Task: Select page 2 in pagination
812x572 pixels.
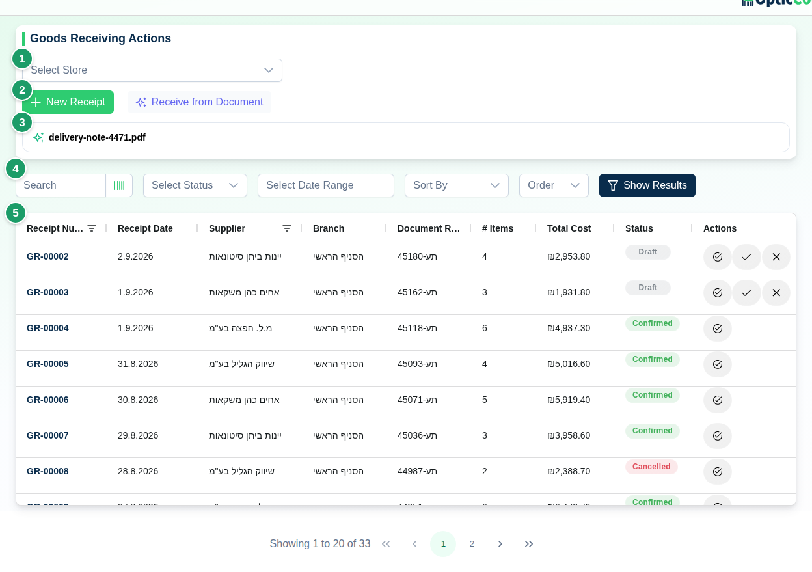Action: 472,544
